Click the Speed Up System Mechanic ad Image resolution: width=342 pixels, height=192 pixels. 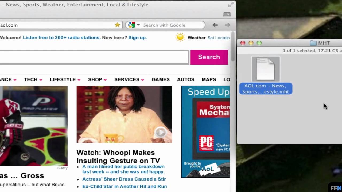[205, 131]
